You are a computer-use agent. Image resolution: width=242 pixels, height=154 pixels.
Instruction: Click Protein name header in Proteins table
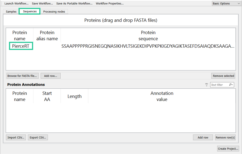20,35
